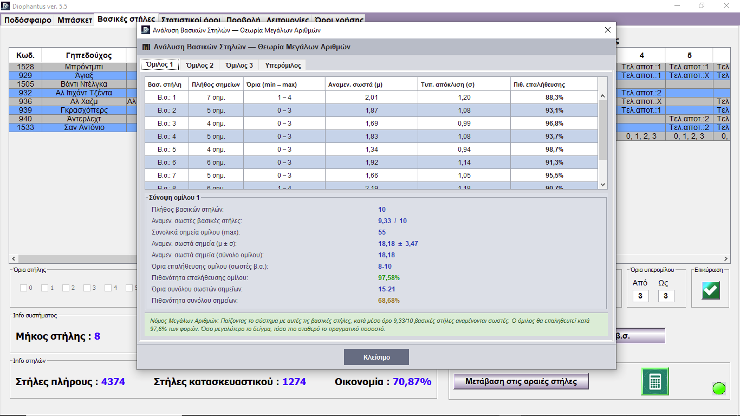Image resolution: width=740 pixels, height=416 pixels.
Task: Click the green checkmark validation icon
Action: click(711, 290)
